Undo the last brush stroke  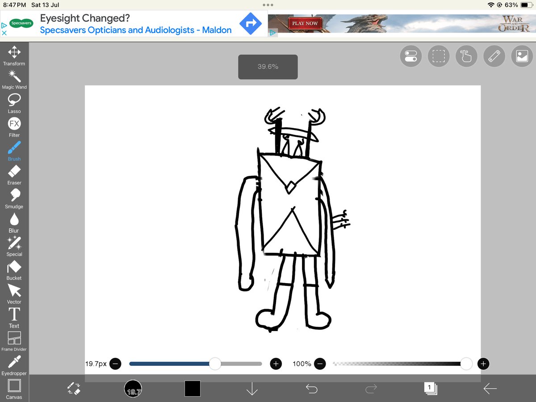coord(311,388)
